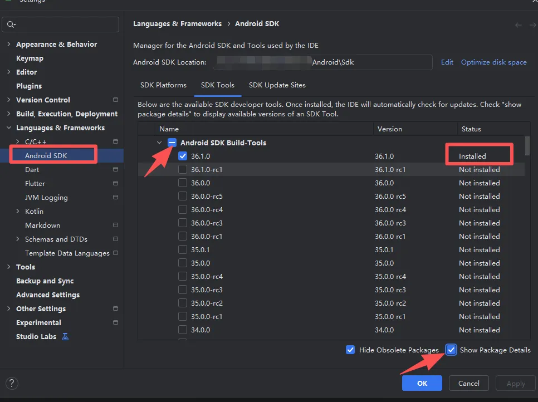Click the Optimize disk space link
The height and width of the screenshot is (402, 538).
point(493,62)
